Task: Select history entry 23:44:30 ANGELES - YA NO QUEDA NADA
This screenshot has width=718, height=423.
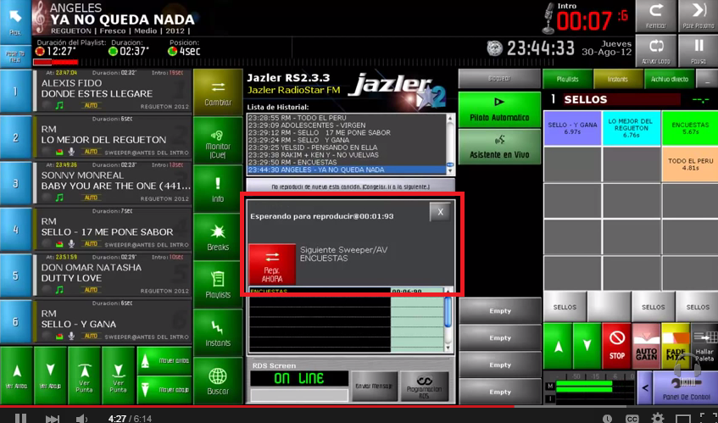Action: pos(347,170)
